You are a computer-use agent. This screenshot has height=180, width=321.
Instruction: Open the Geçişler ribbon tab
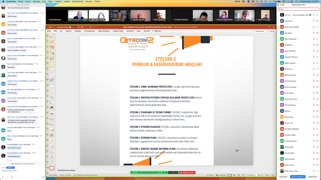(78, 31)
